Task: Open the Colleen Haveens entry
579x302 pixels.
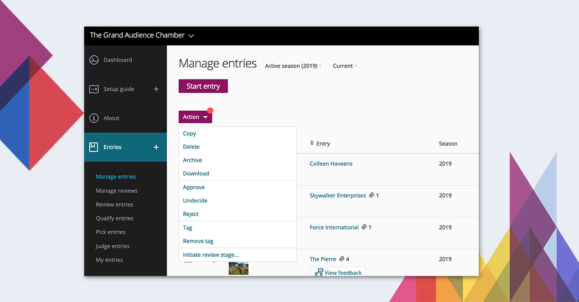Action: tap(331, 164)
